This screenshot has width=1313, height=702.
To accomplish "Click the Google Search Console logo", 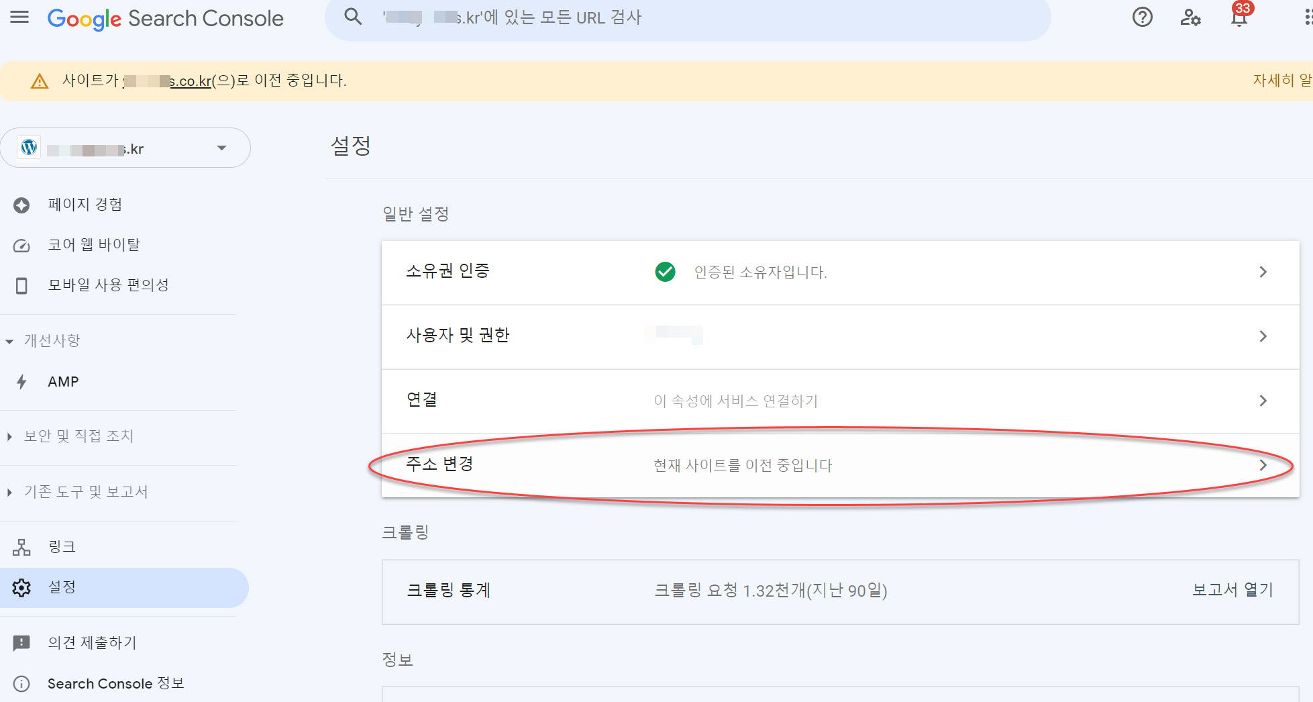I will [165, 18].
